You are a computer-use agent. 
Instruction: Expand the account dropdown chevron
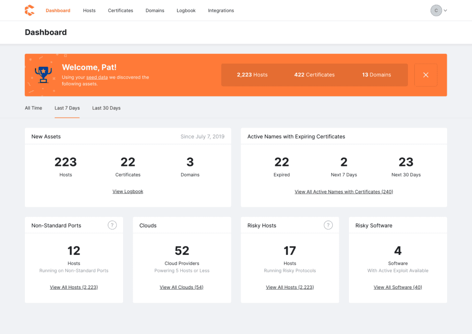[446, 11]
